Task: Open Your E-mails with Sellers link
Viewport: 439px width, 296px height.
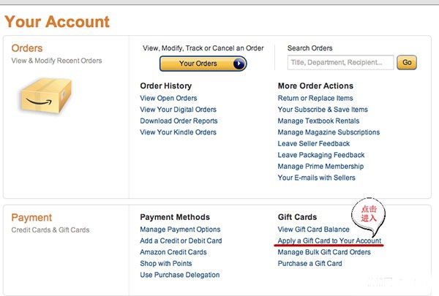Action: (316, 178)
